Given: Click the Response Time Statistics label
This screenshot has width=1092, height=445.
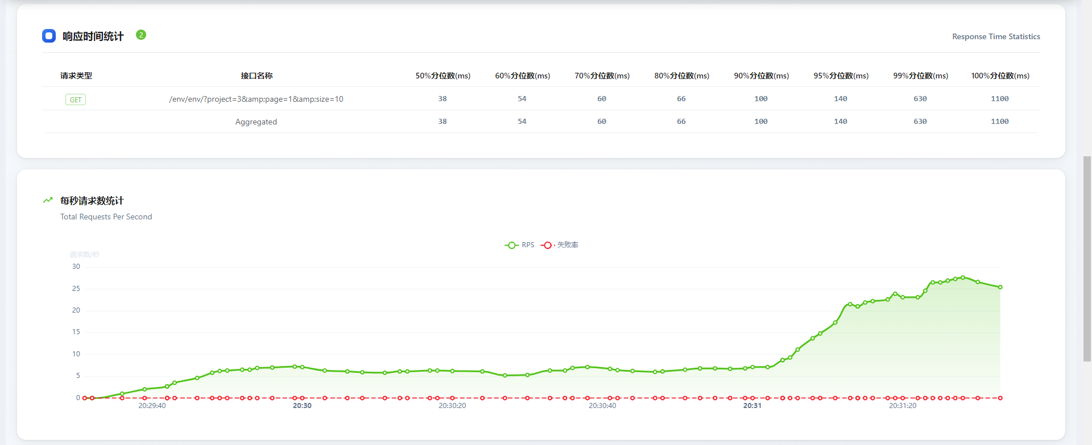Looking at the screenshot, I should 996,37.
